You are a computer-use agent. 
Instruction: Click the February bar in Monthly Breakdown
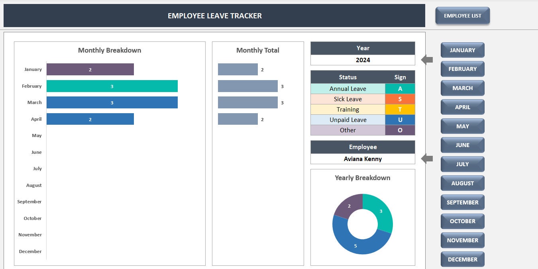point(112,86)
